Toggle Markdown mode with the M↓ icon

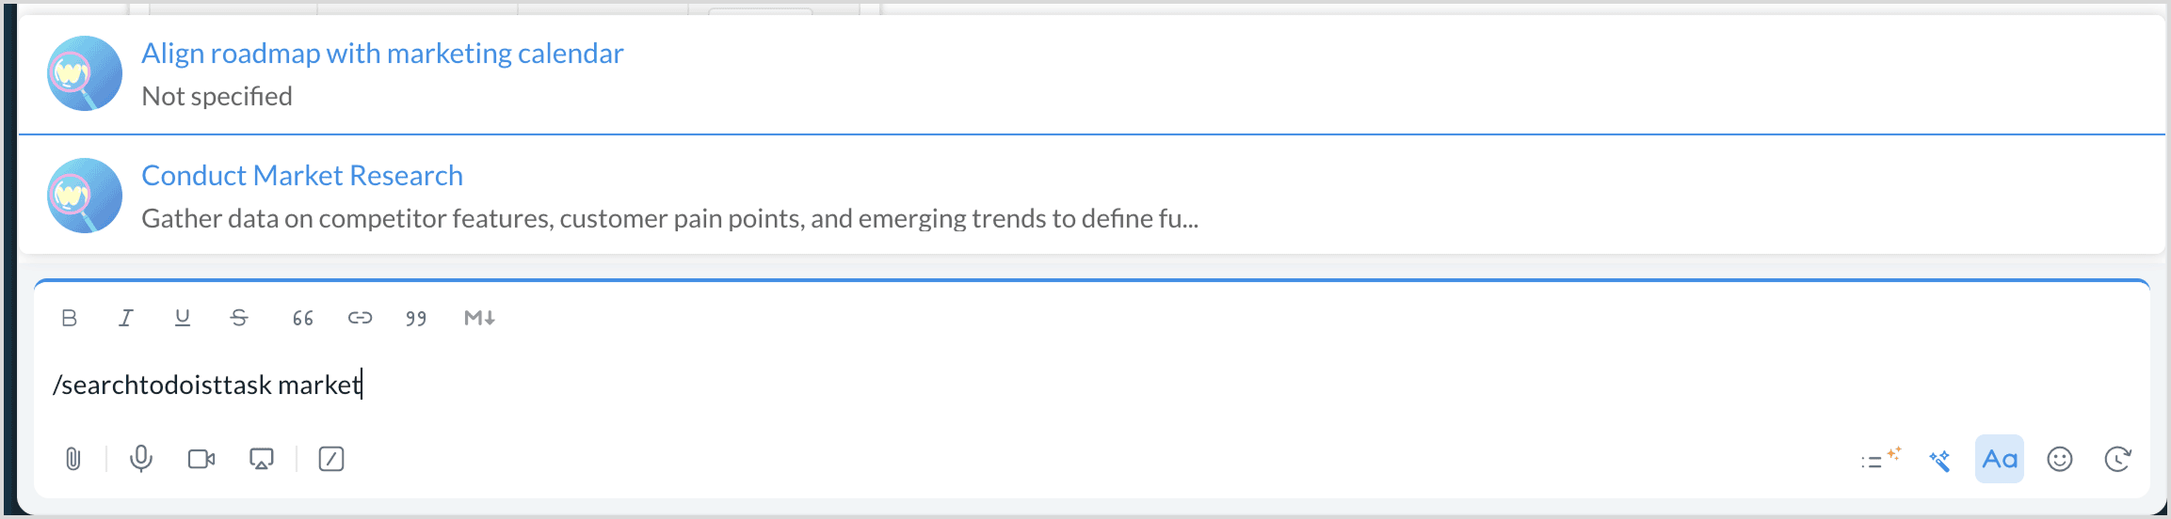click(x=479, y=318)
